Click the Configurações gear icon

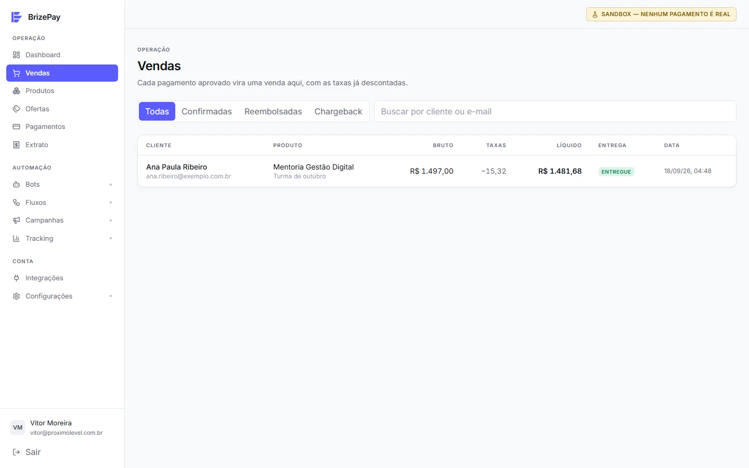16,296
